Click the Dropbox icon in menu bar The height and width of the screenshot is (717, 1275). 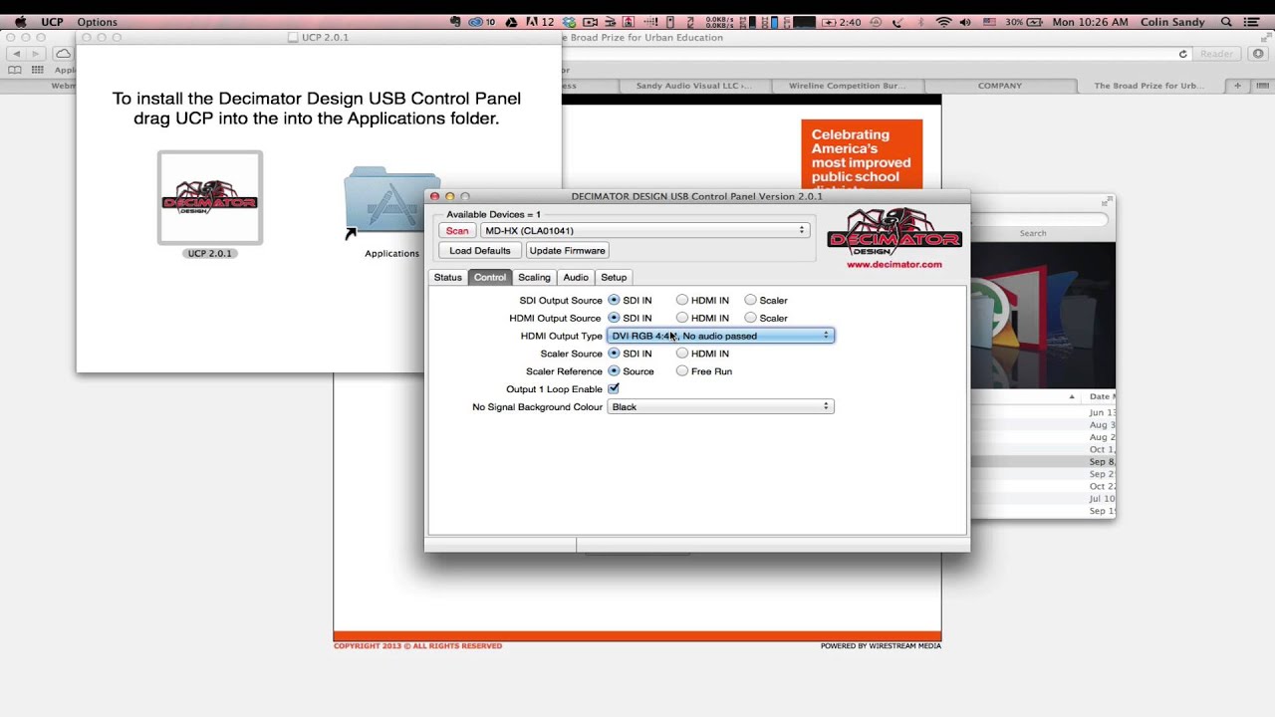click(x=569, y=22)
